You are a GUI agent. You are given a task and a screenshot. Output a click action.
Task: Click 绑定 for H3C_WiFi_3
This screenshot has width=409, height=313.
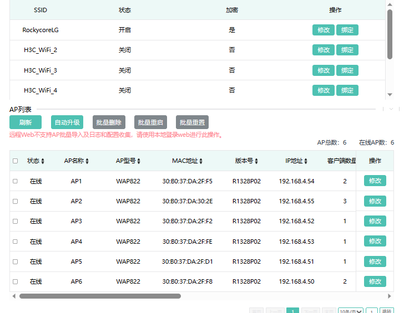click(x=347, y=70)
